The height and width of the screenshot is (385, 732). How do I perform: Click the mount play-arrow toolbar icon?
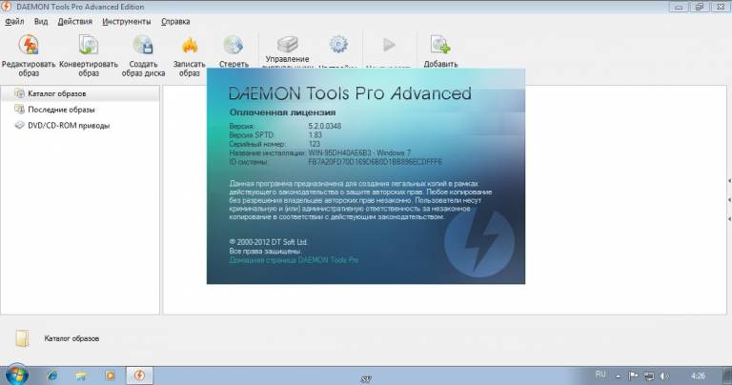389,45
